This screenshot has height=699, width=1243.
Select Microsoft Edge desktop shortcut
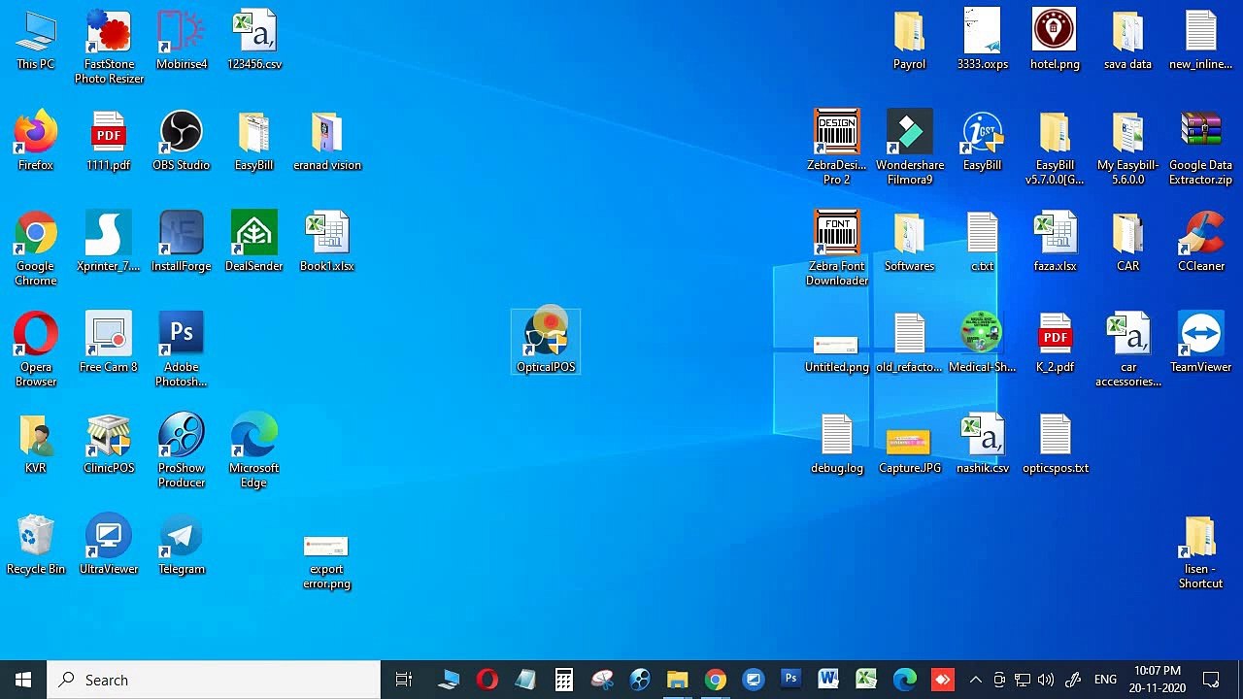[x=254, y=450]
